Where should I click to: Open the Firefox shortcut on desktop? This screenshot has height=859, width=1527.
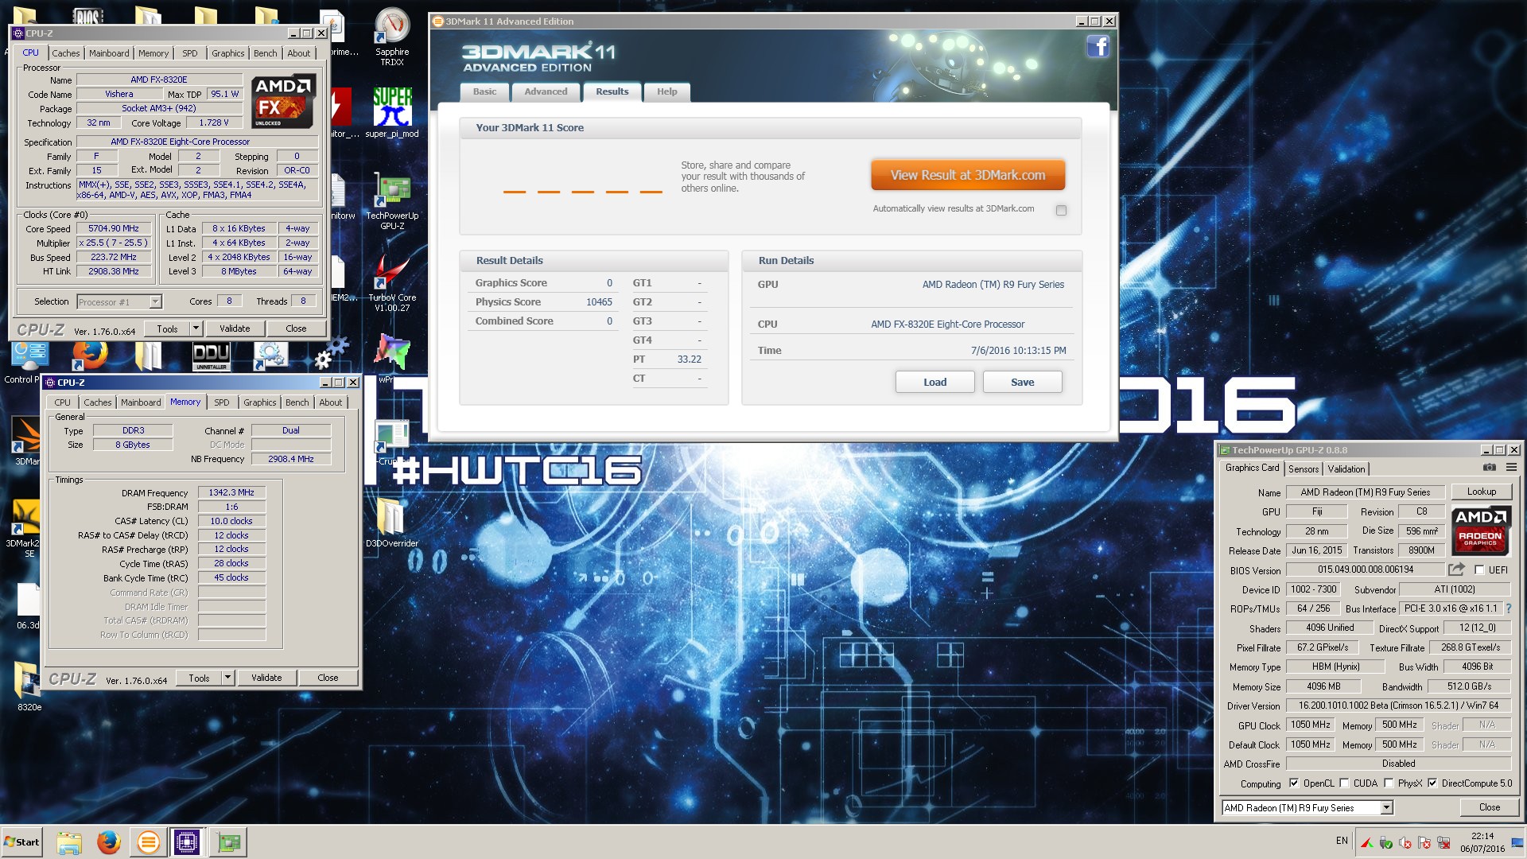89,356
